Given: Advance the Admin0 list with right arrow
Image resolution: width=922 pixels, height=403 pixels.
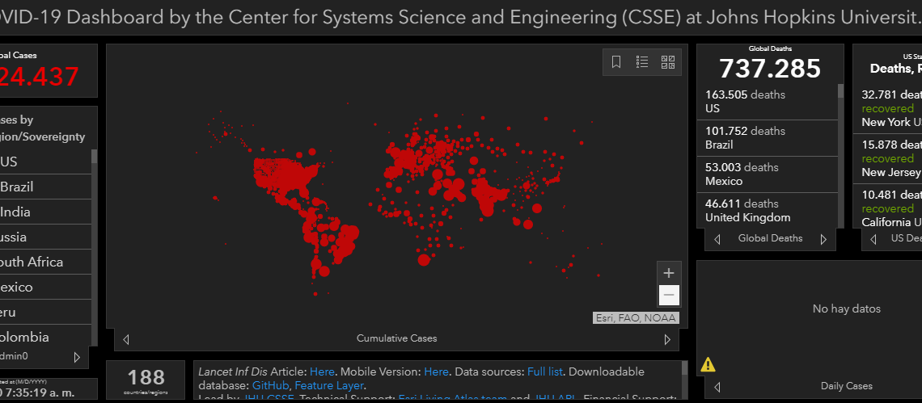Looking at the screenshot, I should pos(77,357).
